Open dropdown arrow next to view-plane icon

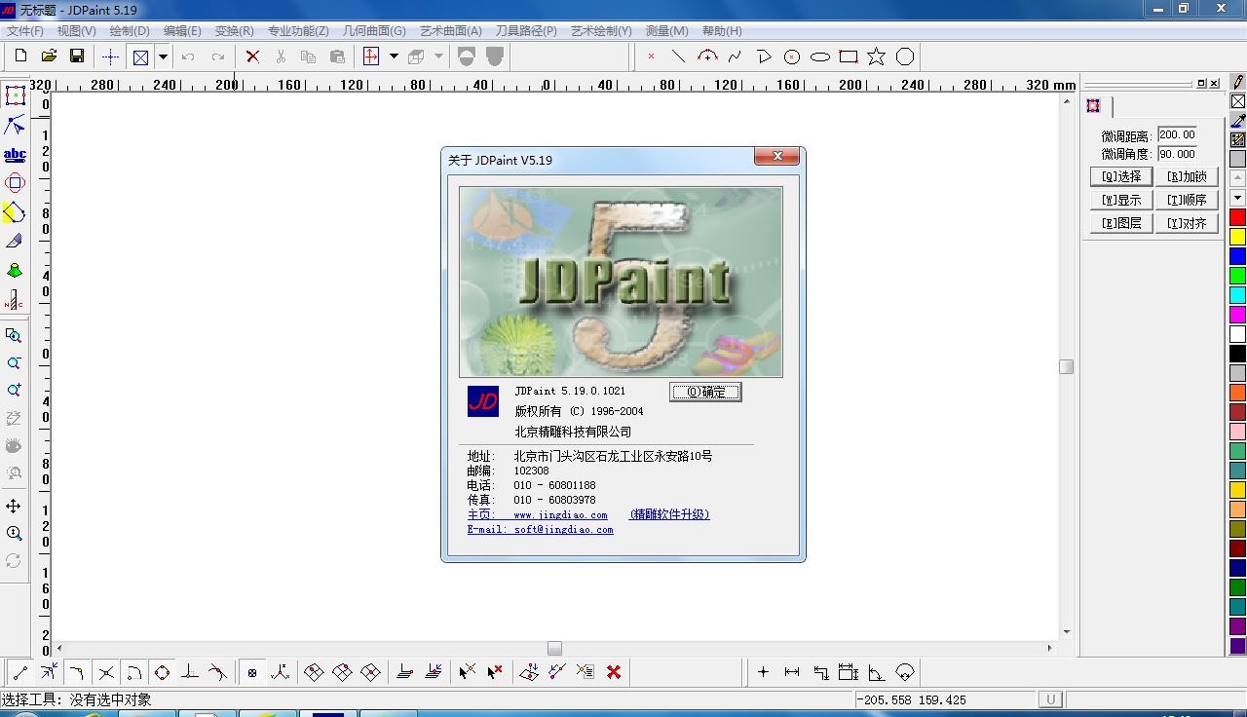394,57
